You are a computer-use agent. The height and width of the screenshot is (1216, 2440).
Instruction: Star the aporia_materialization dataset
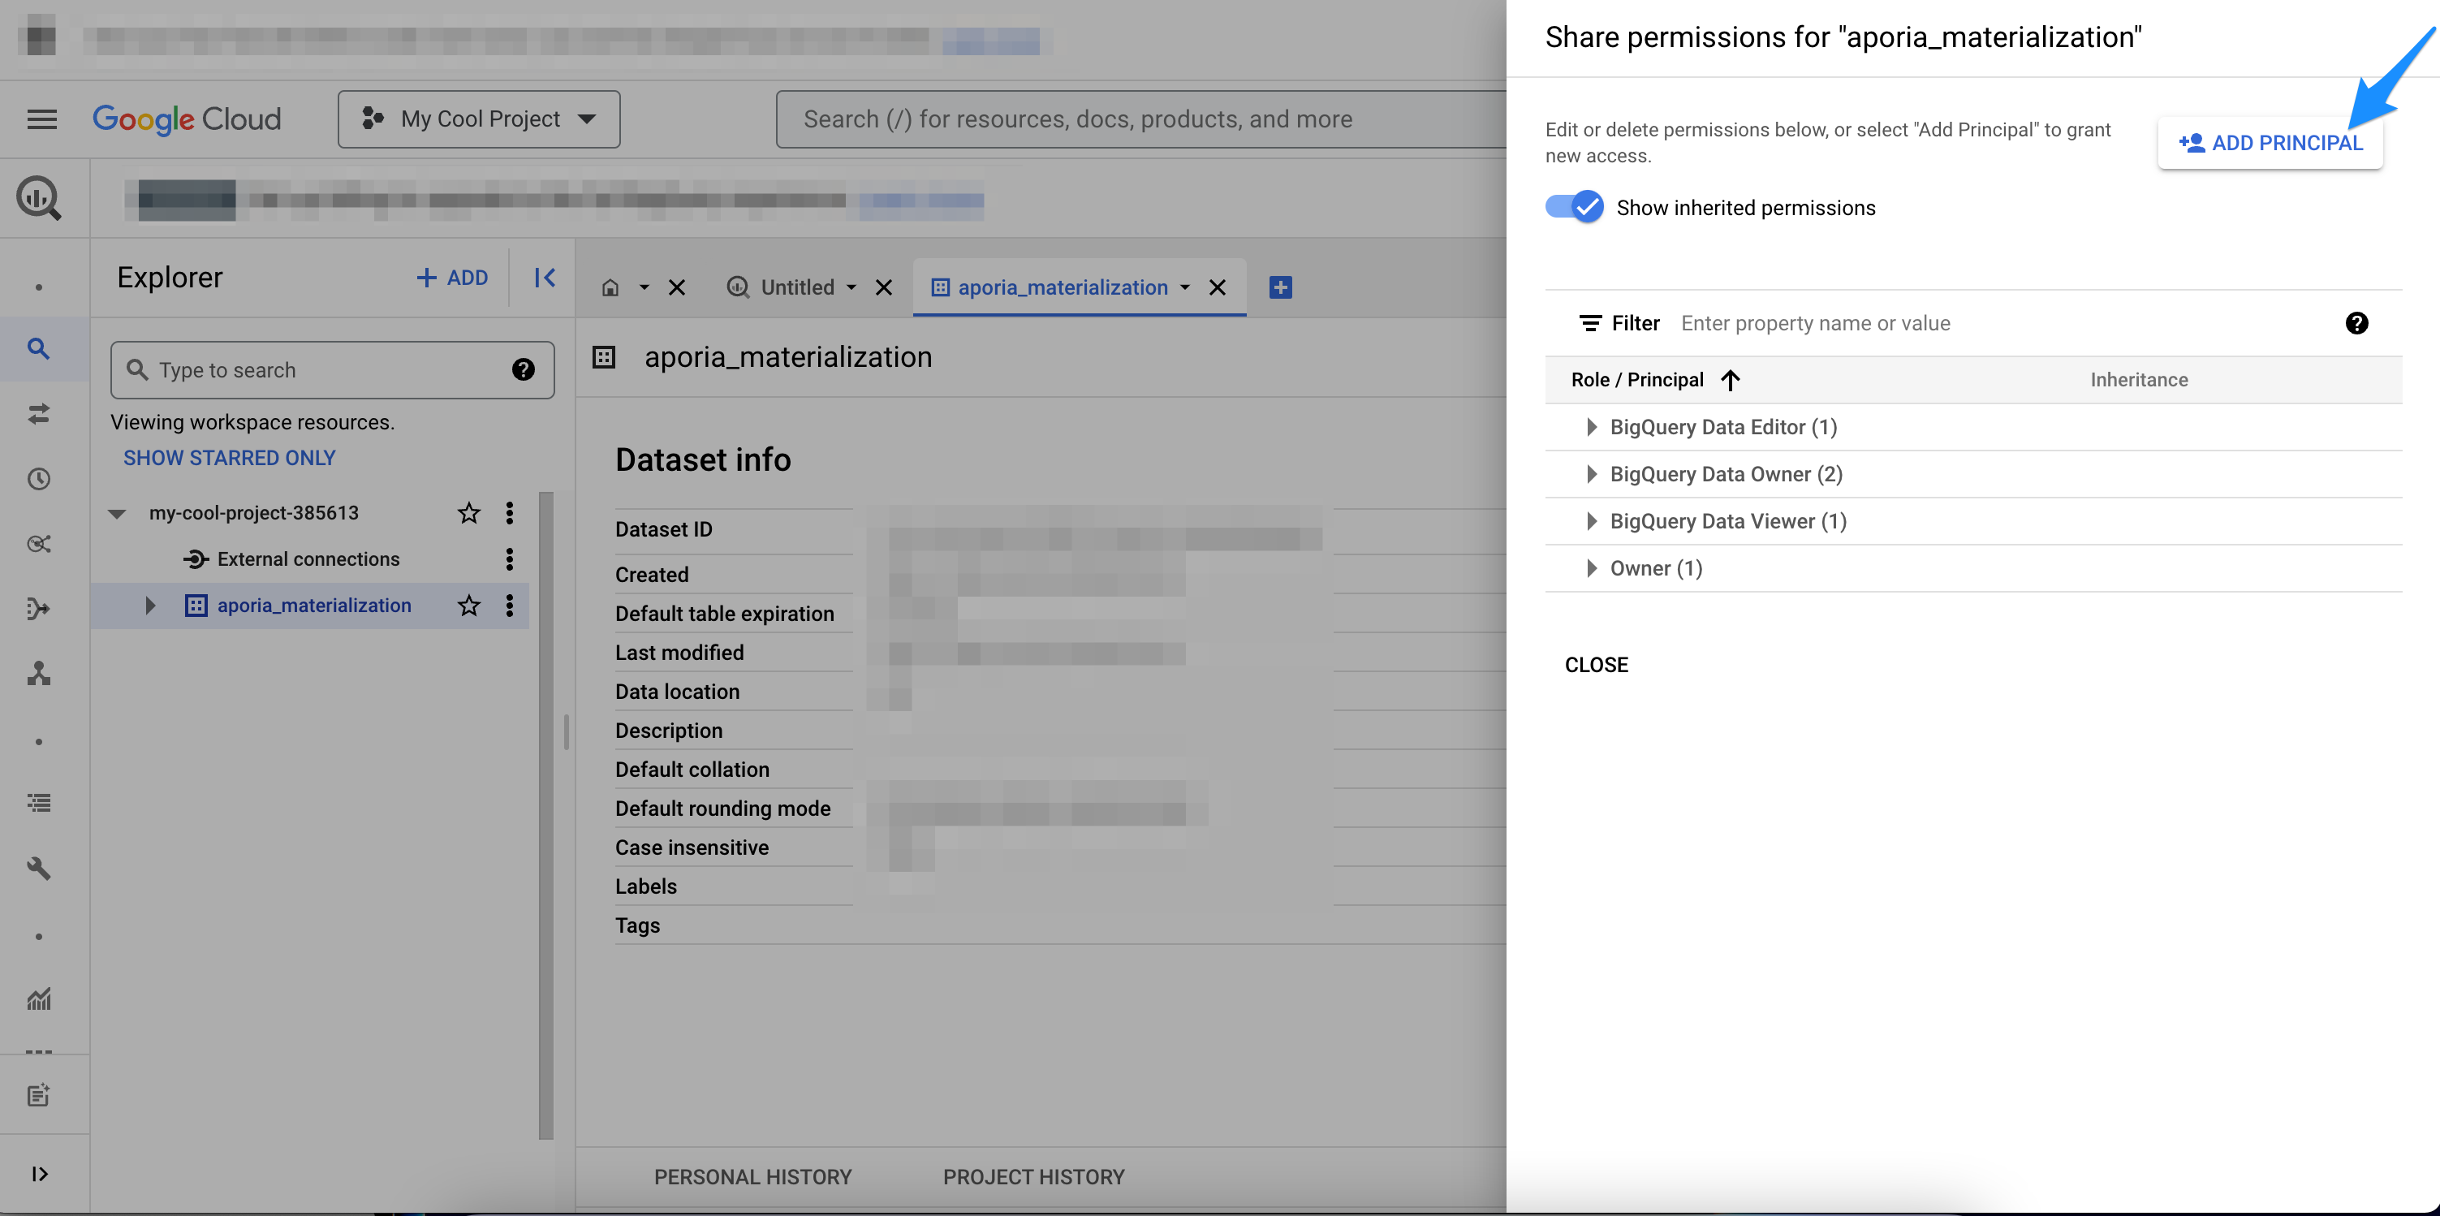pos(469,606)
